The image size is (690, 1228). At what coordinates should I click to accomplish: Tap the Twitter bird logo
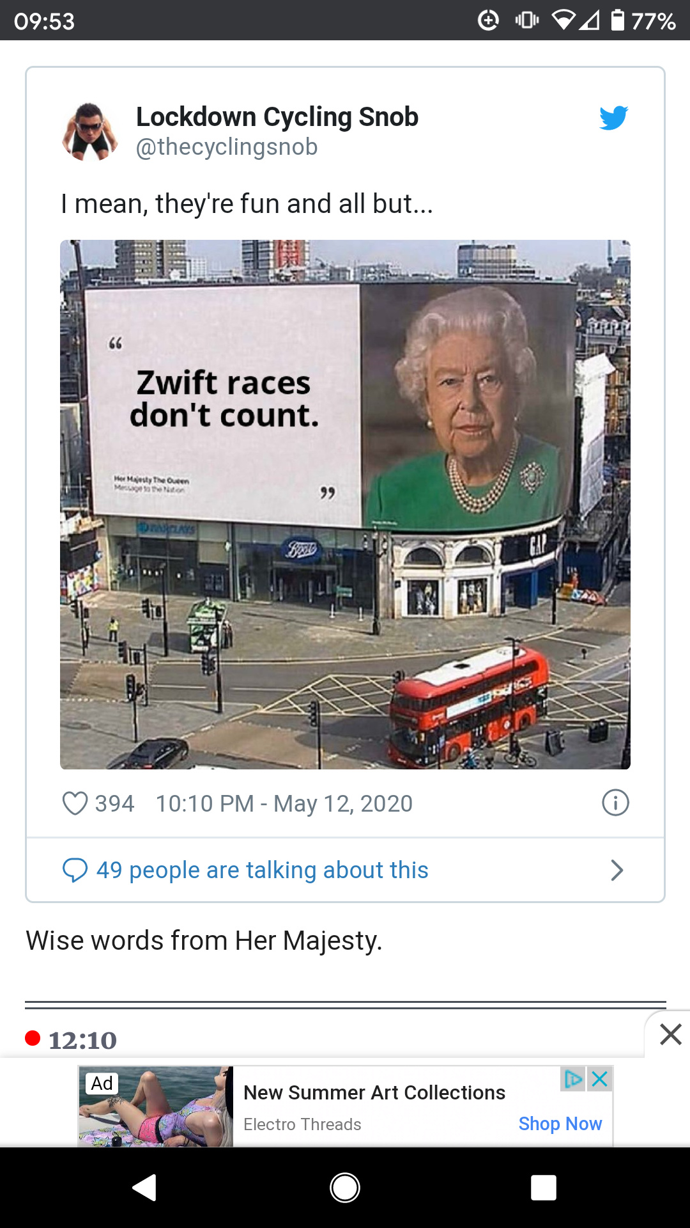point(613,118)
